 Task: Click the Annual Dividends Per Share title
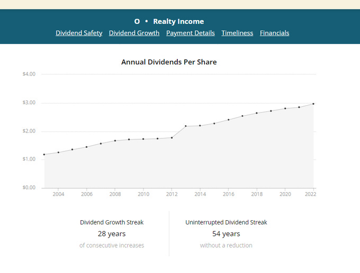pos(169,62)
